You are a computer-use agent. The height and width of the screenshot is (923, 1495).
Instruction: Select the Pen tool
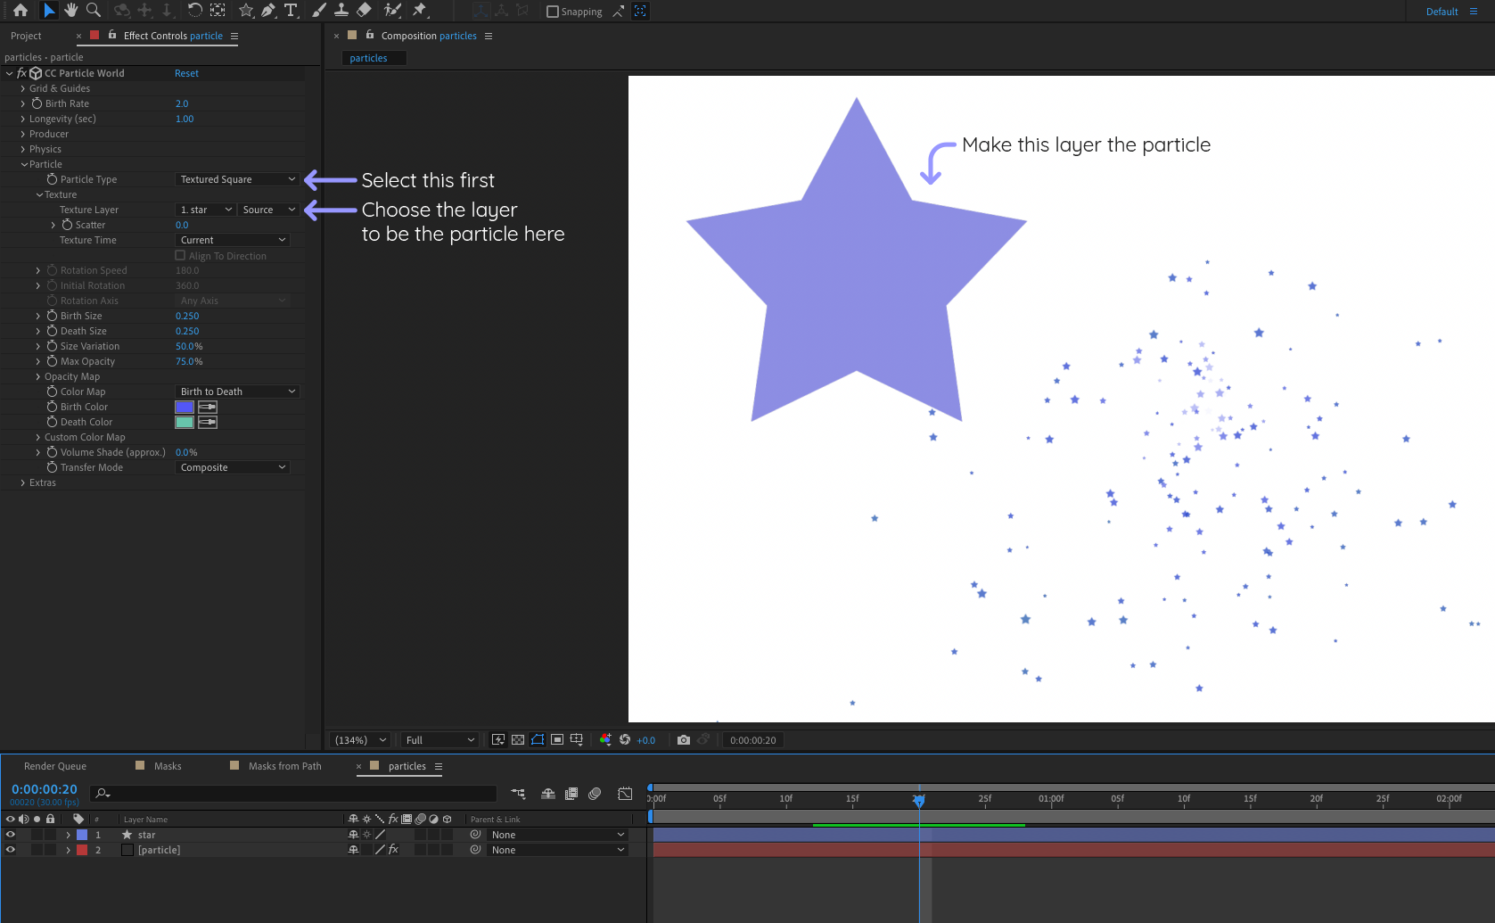coord(268,10)
